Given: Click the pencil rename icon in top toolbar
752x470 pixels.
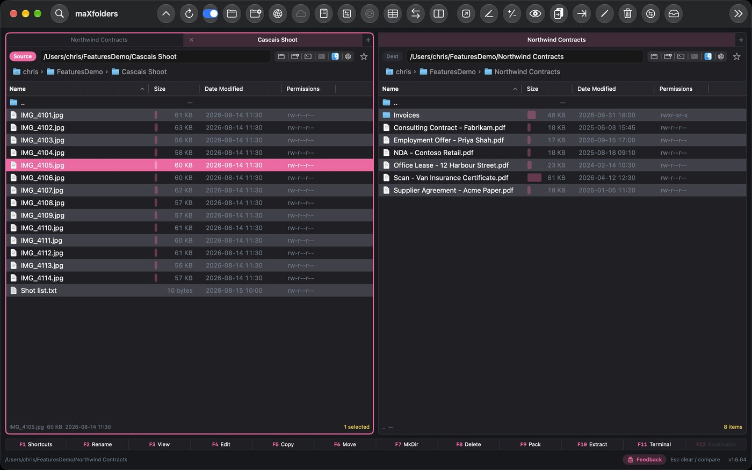Looking at the screenshot, I should (x=604, y=14).
